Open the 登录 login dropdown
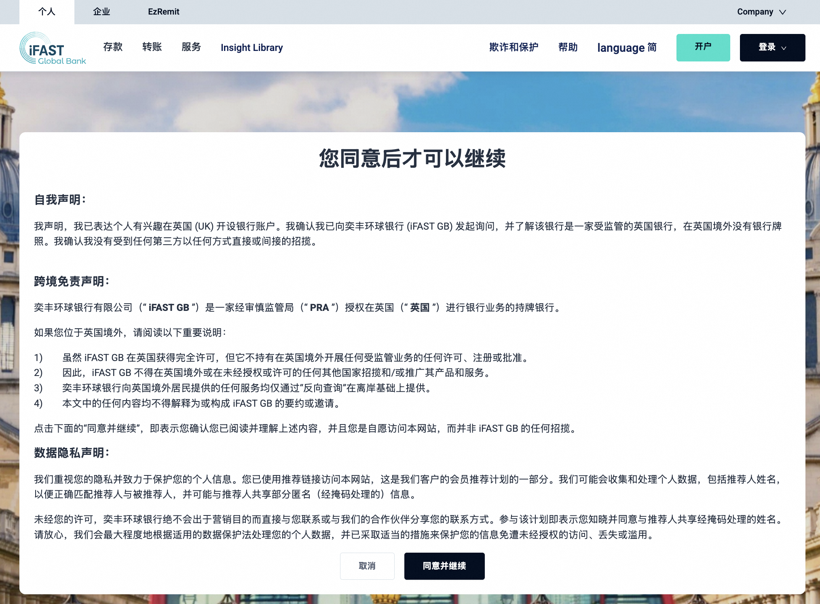This screenshot has width=820, height=604. click(x=772, y=48)
